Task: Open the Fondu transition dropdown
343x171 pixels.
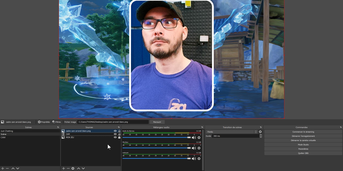Action: (232, 132)
